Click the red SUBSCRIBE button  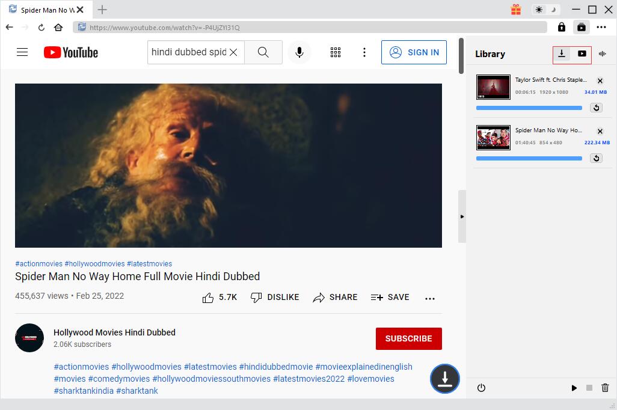pos(408,338)
